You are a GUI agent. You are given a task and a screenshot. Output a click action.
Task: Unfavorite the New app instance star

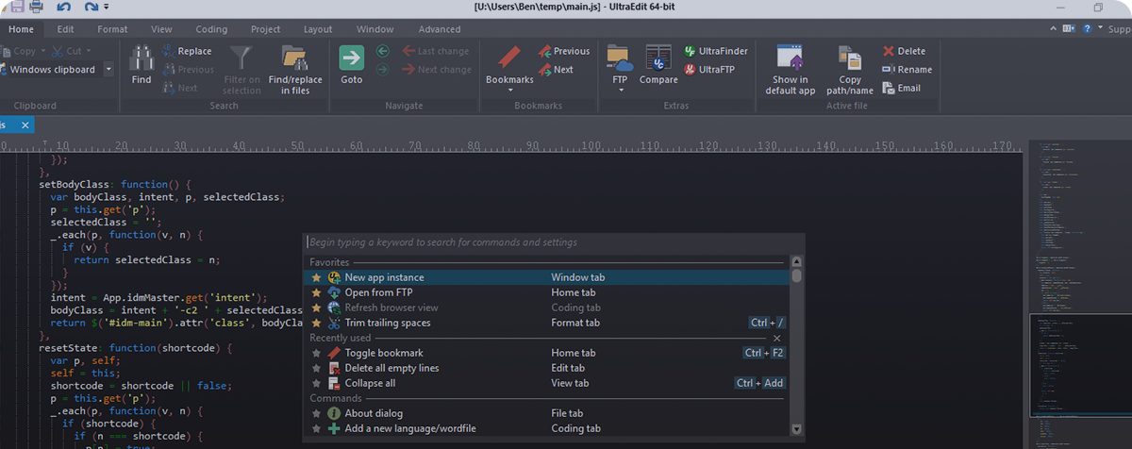pos(317,278)
